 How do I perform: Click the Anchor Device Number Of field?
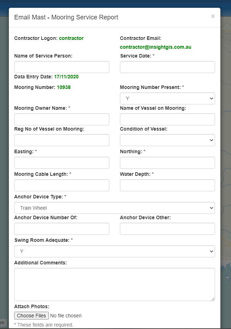(x=62, y=229)
